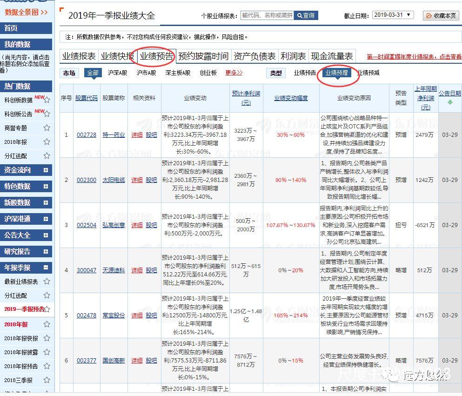The height and width of the screenshot is (396, 462).
Task: Filter market by 创业板
Action: [x=208, y=73]
